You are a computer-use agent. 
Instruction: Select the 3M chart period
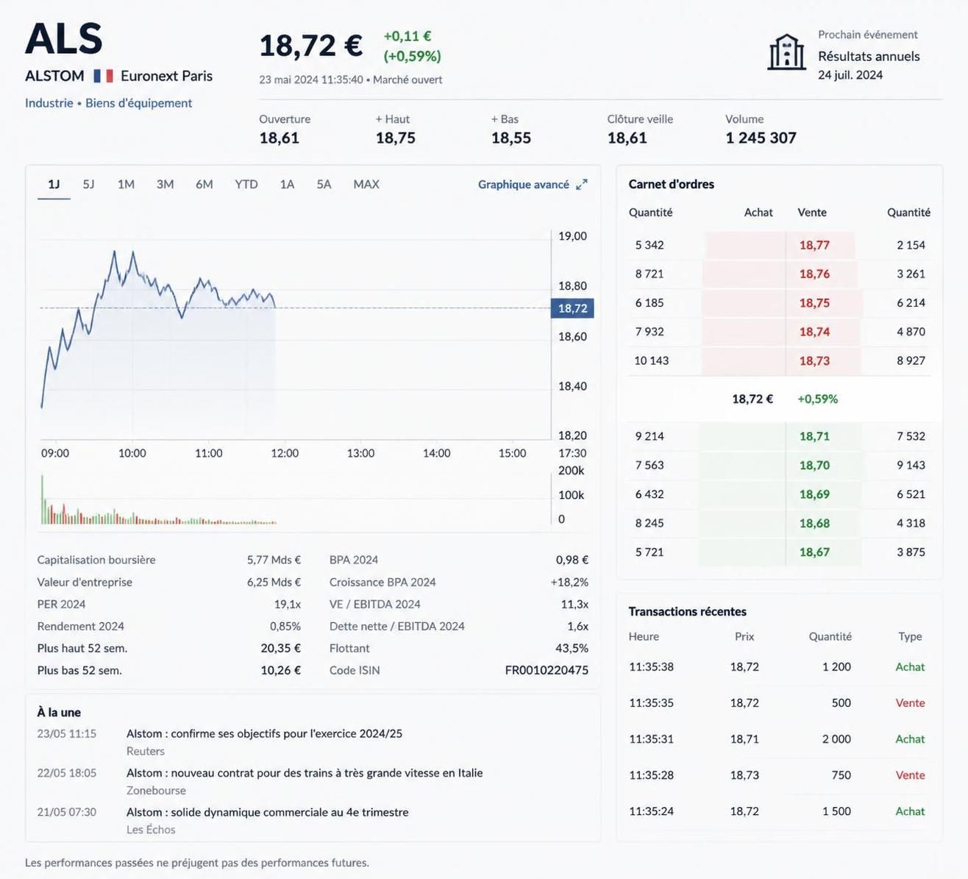tap(165, 184)
